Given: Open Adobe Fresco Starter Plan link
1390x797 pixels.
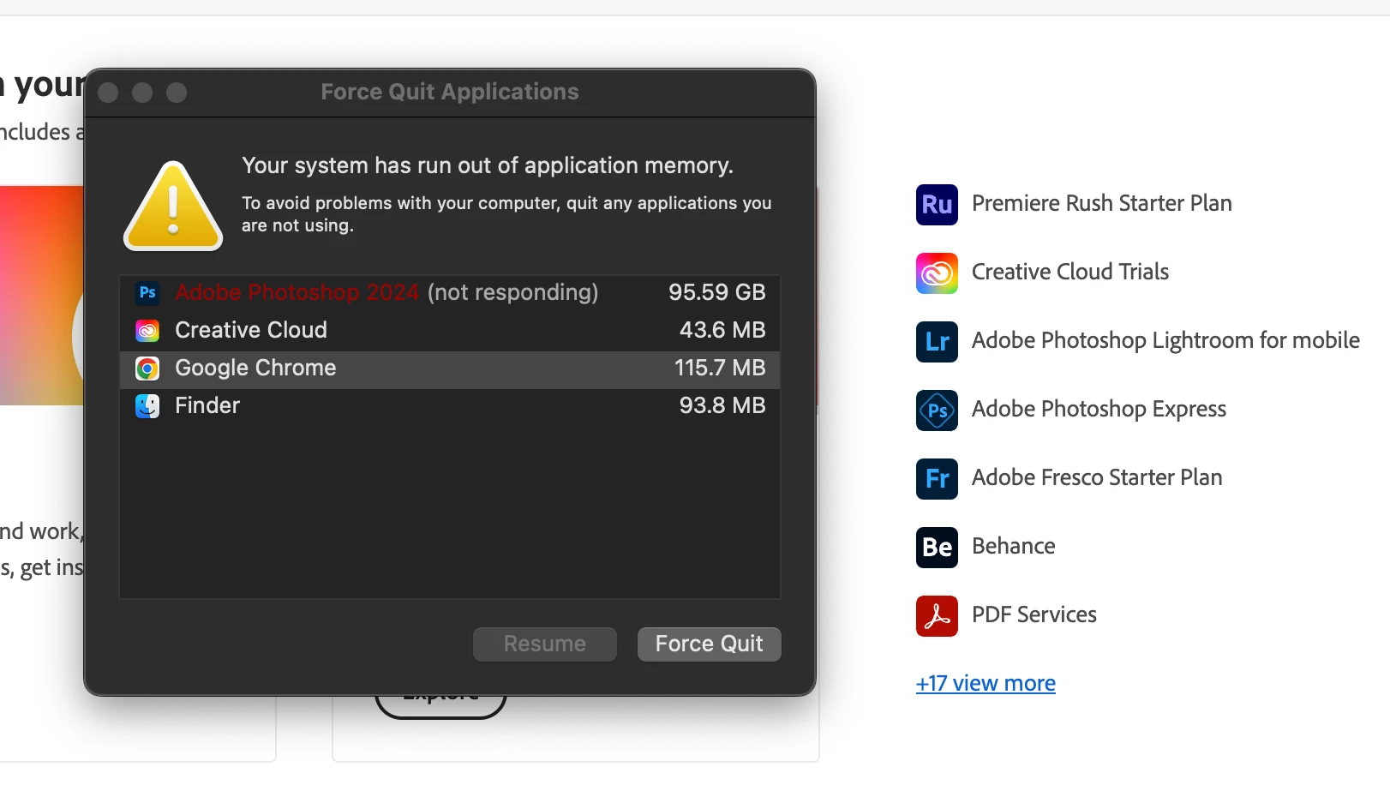Looking at the screenshot, I should point(1097,477).
